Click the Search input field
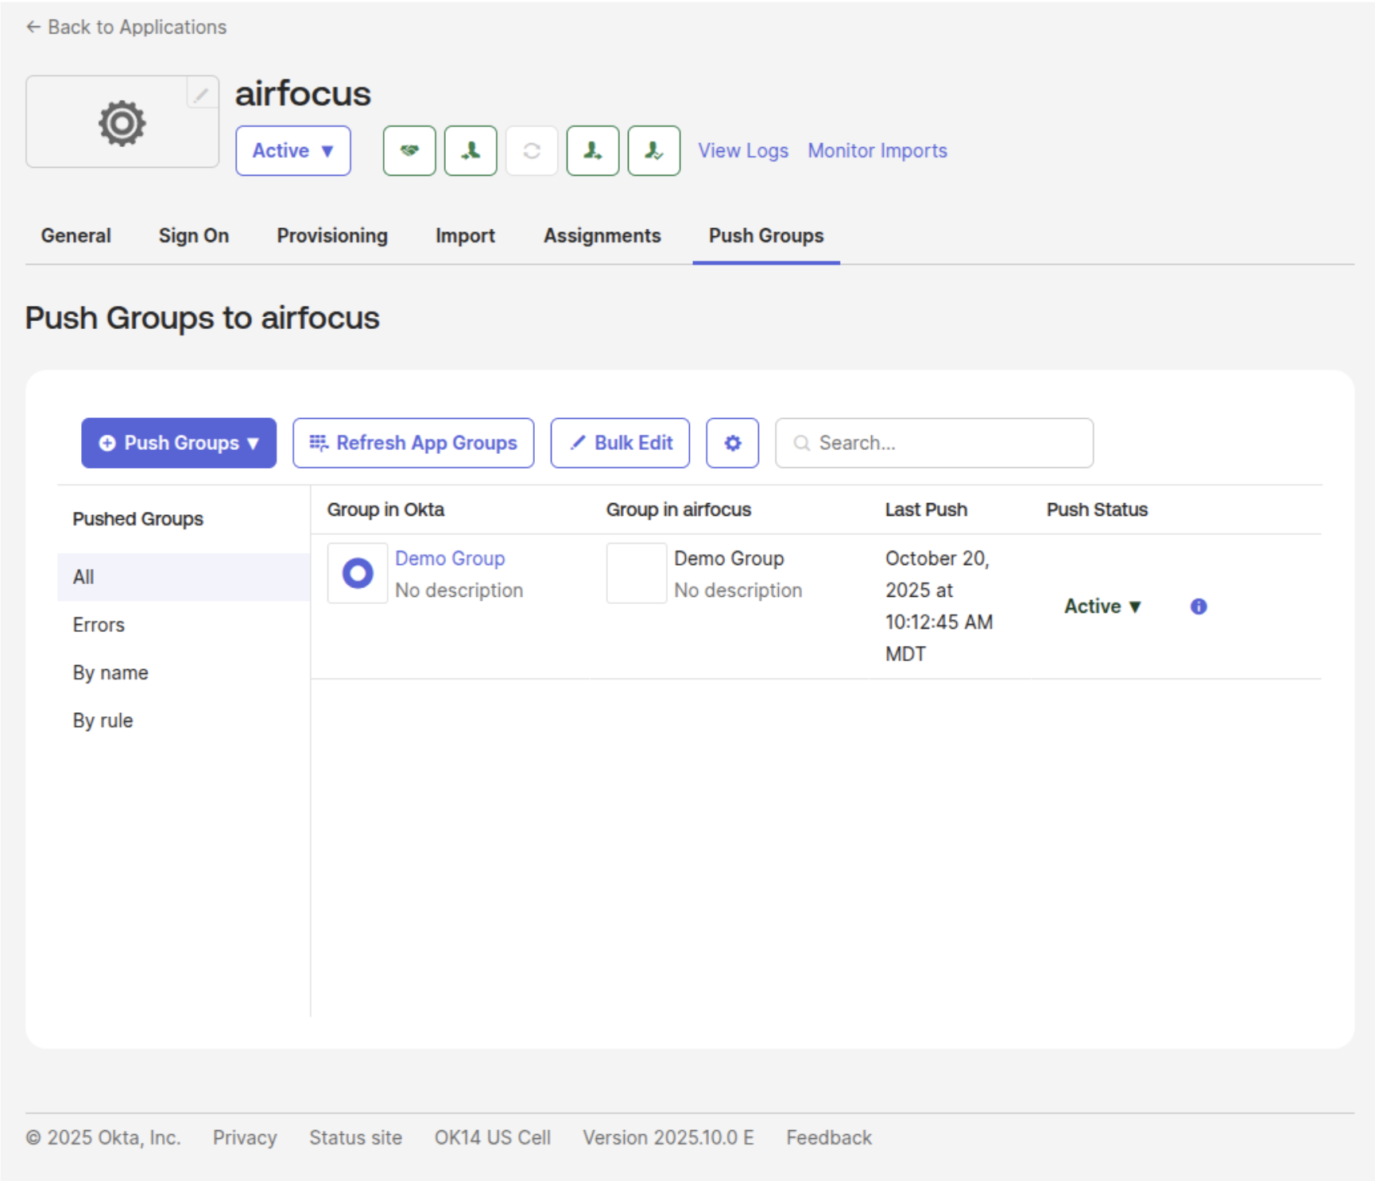Image resolution: width=1375 pixels, height=1181 pixels. point(934,443)
